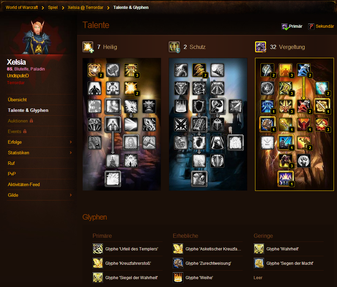Click the 'Weihe' glyph icon
The image size is (337, 287).
click(178, 277)
